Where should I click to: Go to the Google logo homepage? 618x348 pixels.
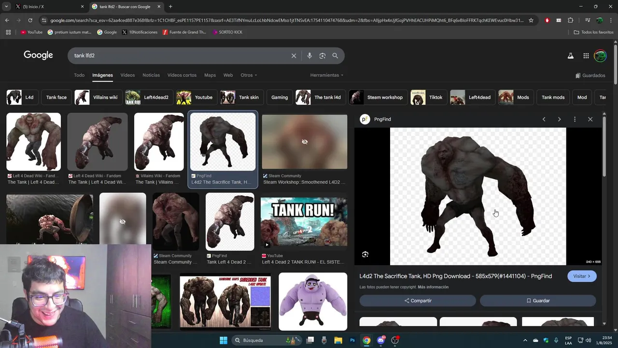click(38, 55)
